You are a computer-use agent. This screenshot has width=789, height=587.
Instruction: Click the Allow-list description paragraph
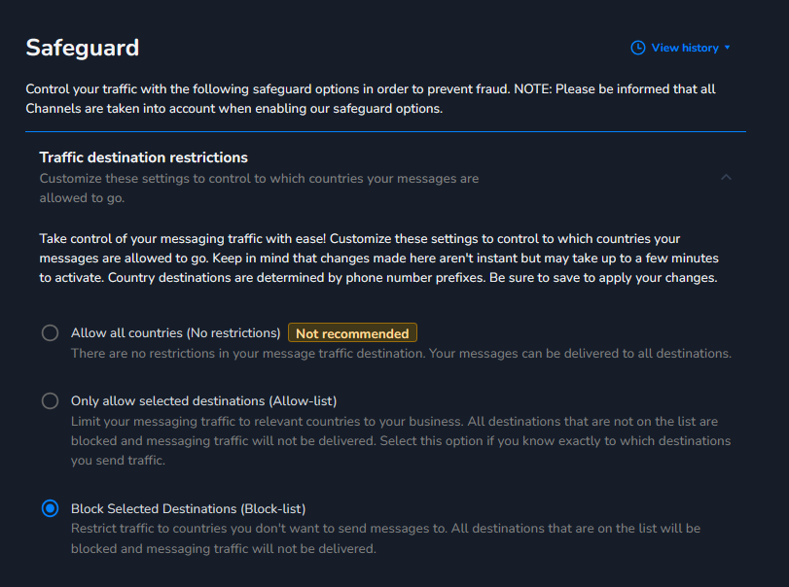tap(401, 440)
